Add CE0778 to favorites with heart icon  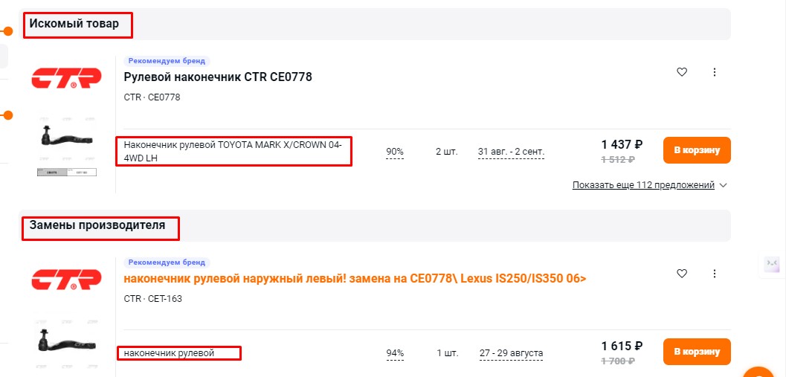(682, 72)
